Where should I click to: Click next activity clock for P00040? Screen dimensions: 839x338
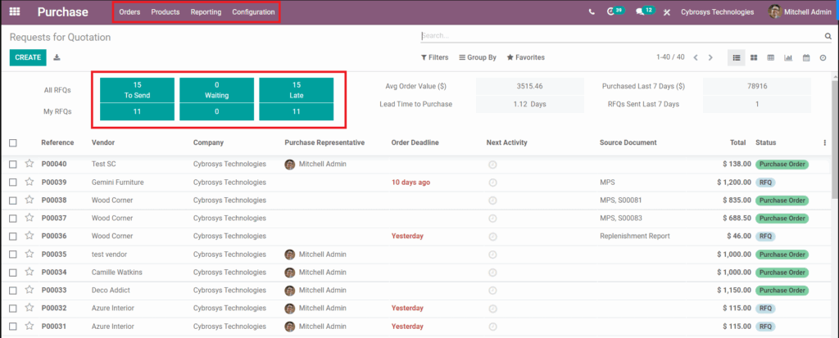pos(492,164)
